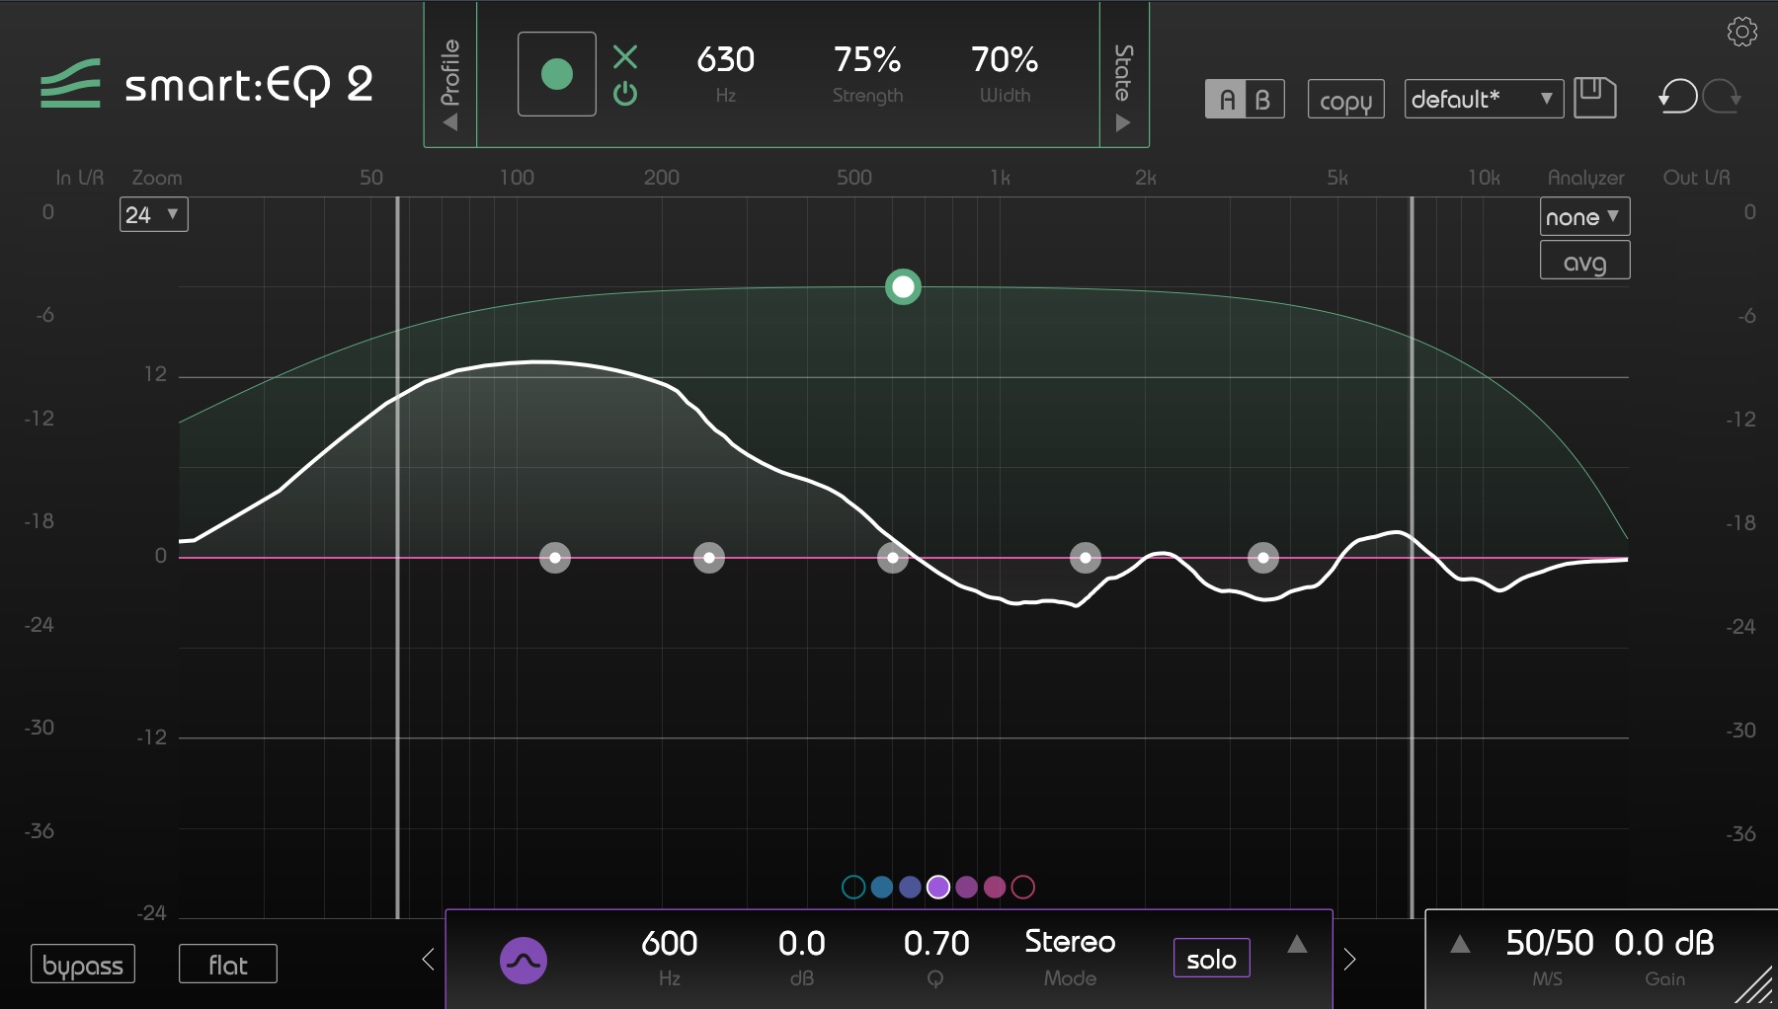
Task: Open the settings gear
Action: coord(1742,32)
